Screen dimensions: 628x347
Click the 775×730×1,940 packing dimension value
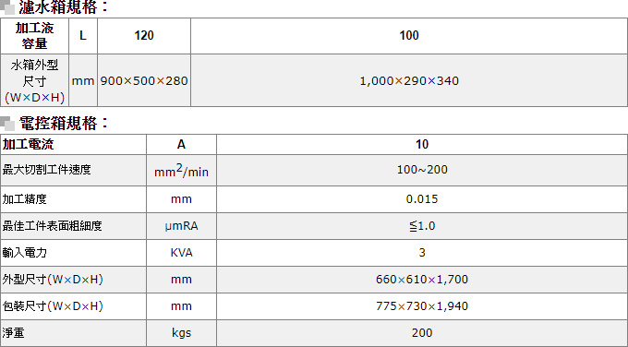pos(422,306)
